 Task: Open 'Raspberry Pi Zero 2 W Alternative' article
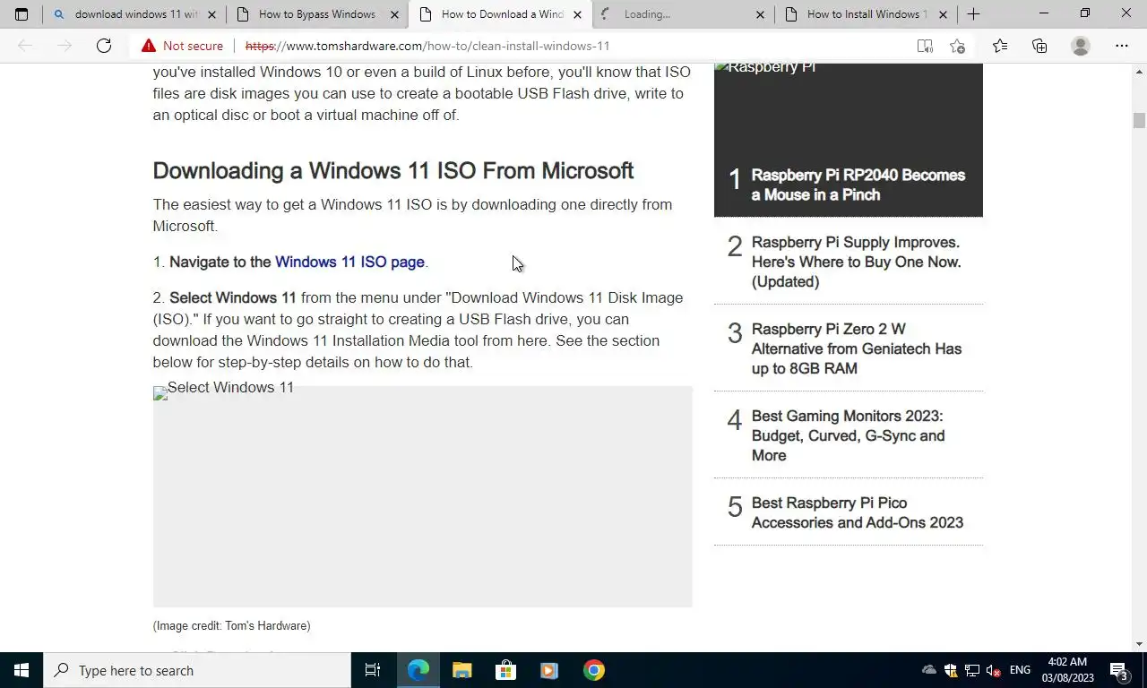point(856,348)
